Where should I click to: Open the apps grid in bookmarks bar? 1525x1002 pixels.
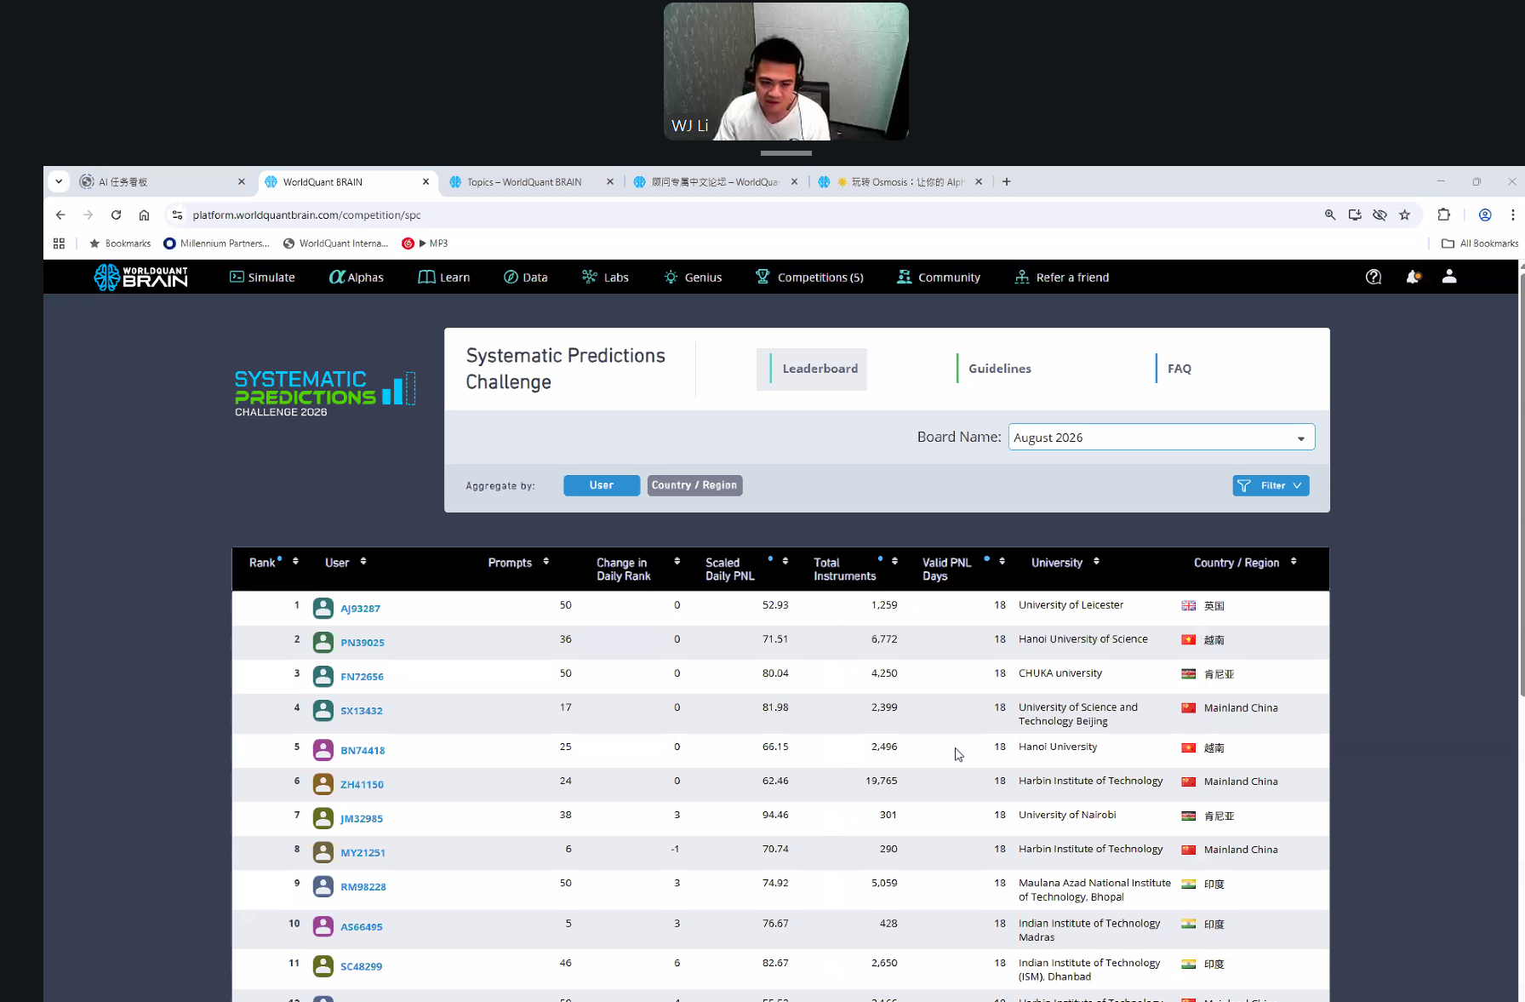pyautogui.click(x=59, y=243)
